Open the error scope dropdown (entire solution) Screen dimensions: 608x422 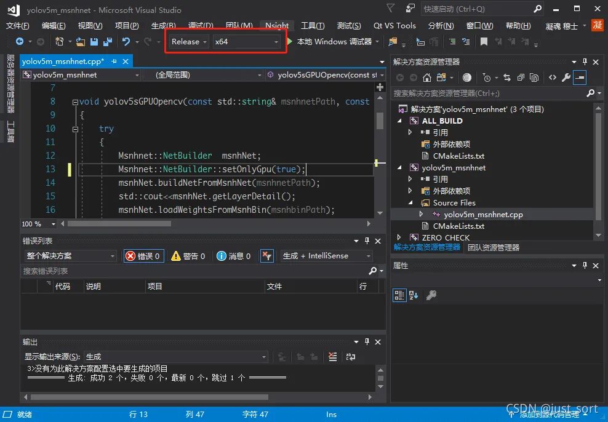click(x=70, y=256)
